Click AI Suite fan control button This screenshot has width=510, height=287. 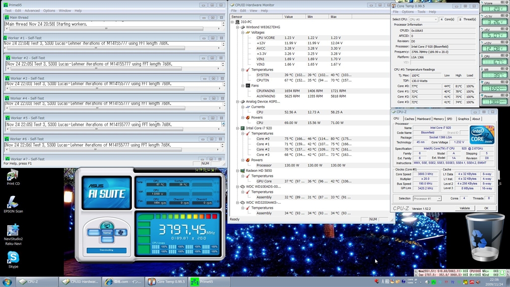pyautogui.click(x=121, y=232)
